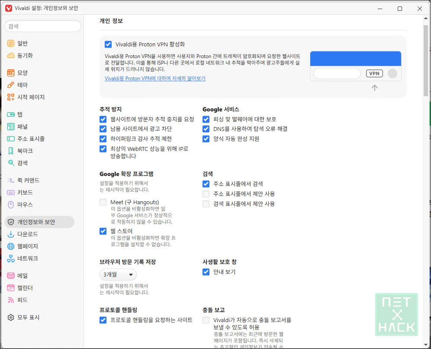Toggle DNS를 사용하여 탐색 오류 해결

[x=206, y=129]
